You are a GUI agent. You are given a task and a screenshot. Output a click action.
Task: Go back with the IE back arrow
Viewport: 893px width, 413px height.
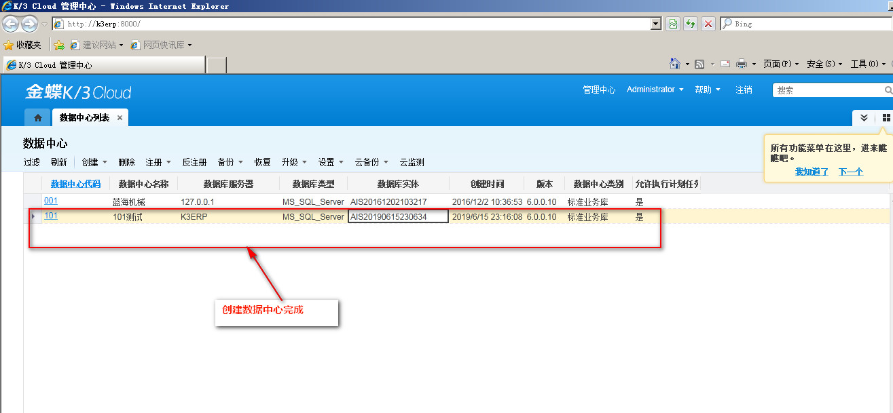pyautogui.click(x=11, y=24)
